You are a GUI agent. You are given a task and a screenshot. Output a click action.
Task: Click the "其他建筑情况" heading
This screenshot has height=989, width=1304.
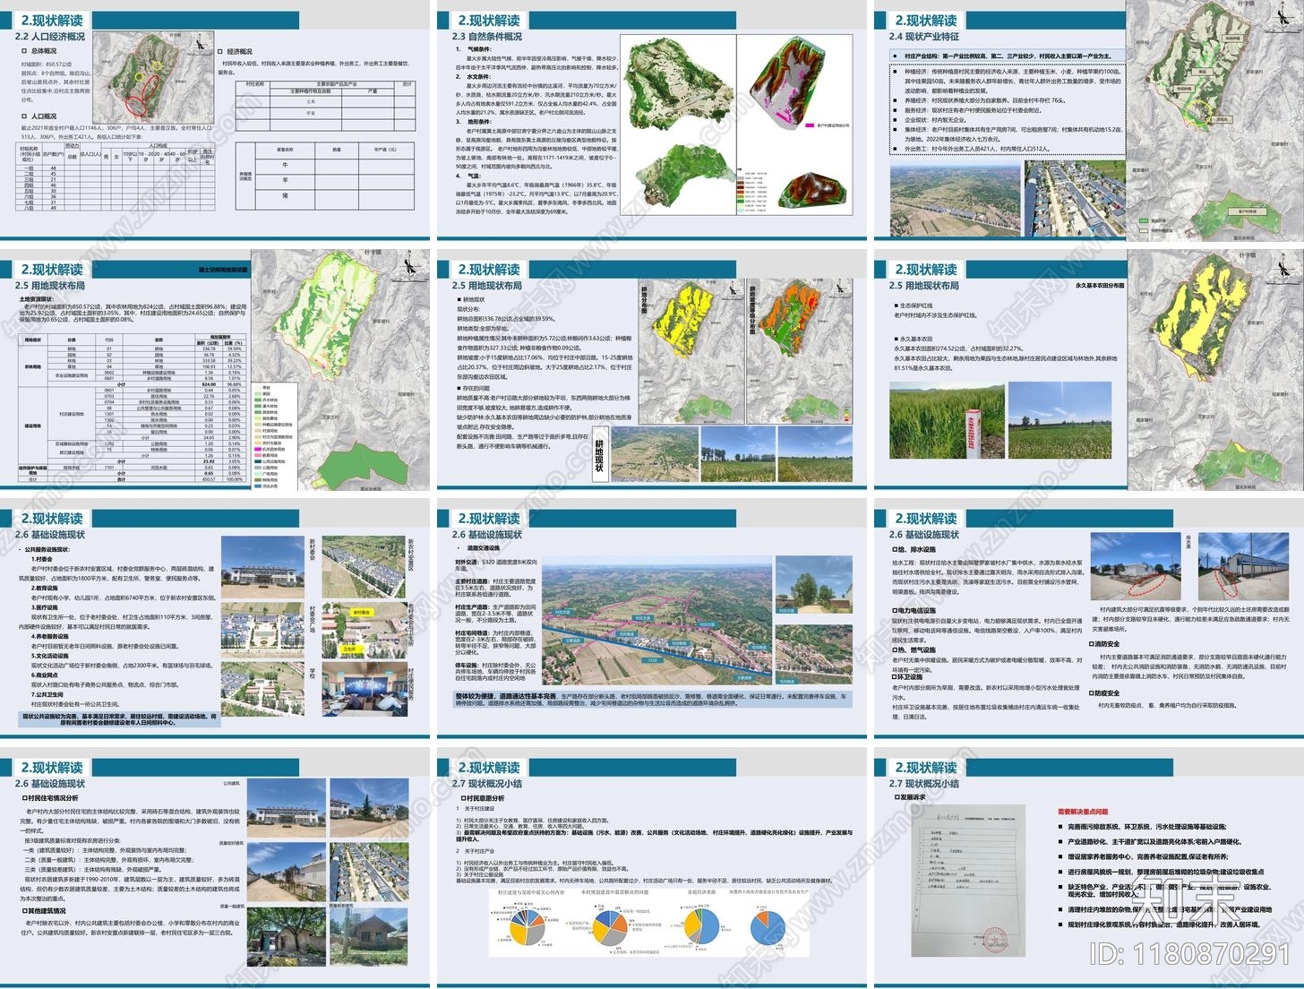tap(45, 910)
